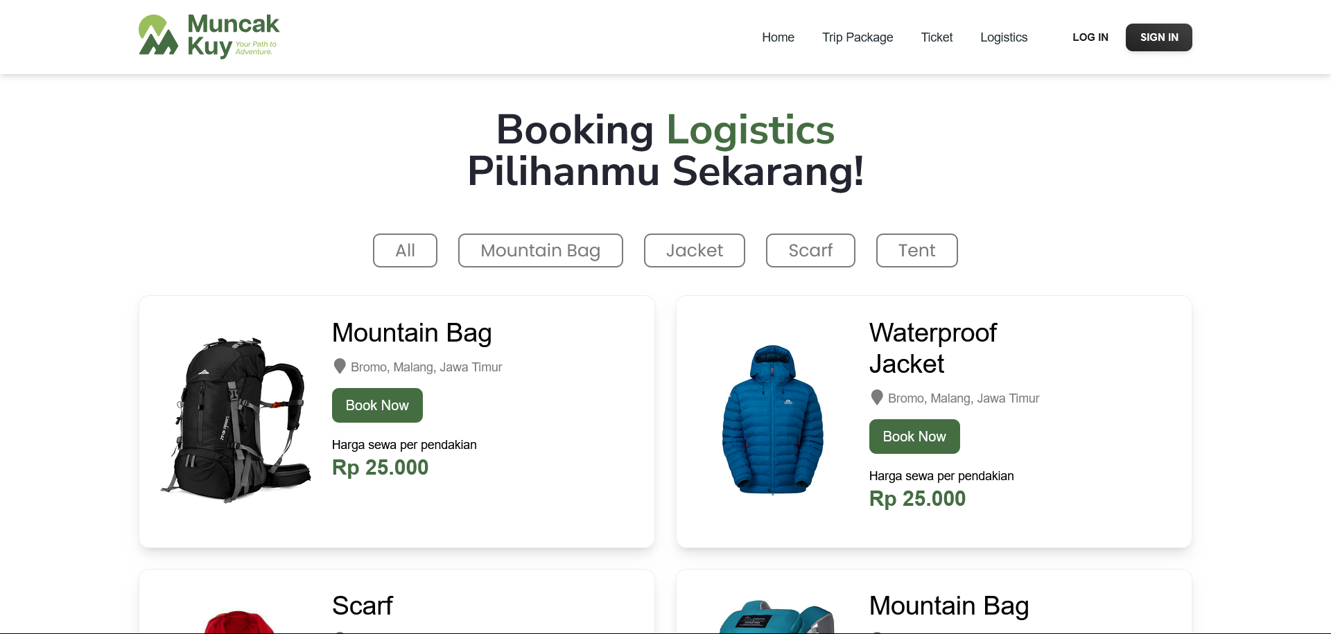This screenshot has width=1331, height=634.
Task: Book Now the Mountain Bag
Action: point(377,405)
